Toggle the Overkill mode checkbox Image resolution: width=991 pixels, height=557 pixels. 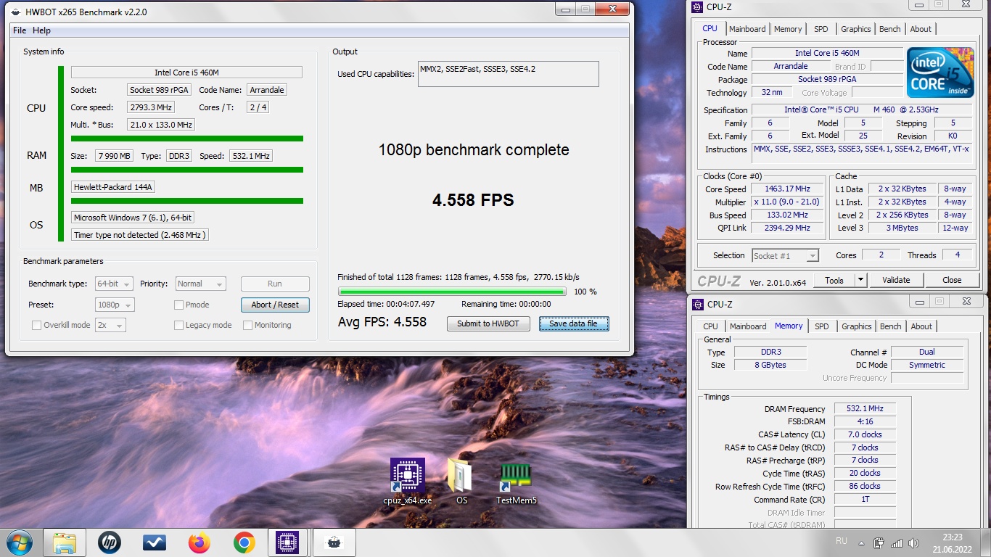[36, 326]
